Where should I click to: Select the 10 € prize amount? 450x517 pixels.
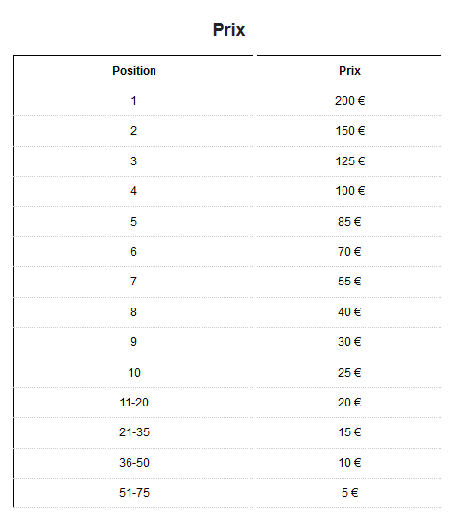349,463
